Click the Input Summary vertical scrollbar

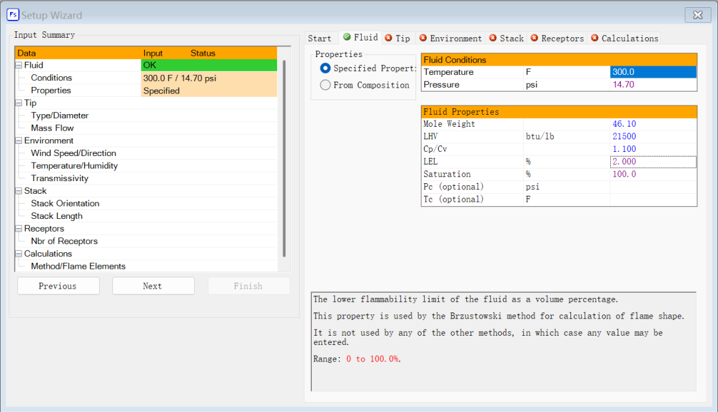[284, 158]
